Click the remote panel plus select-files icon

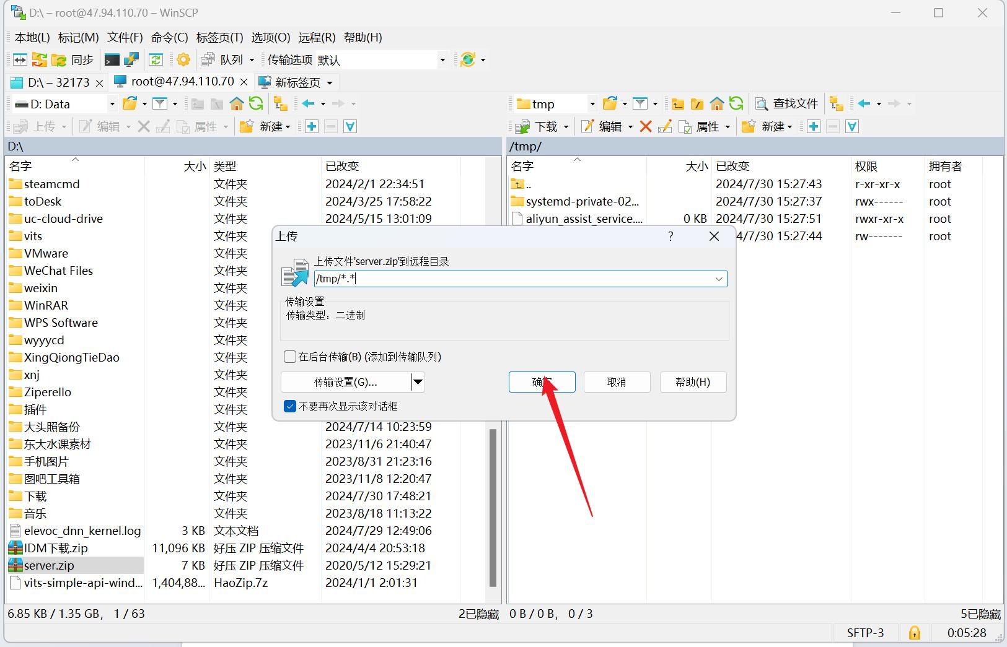(x=814, y=126)
